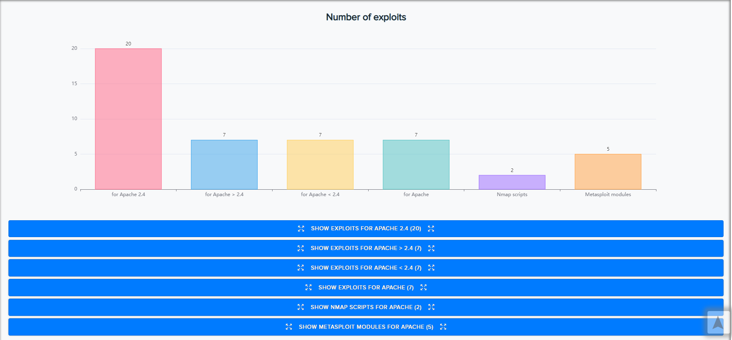Click the expand icon left of "Show Exploits for Apache > 2.4 (7)"
The height and width of the screenshot is (340, 732).
click(301, 248)
